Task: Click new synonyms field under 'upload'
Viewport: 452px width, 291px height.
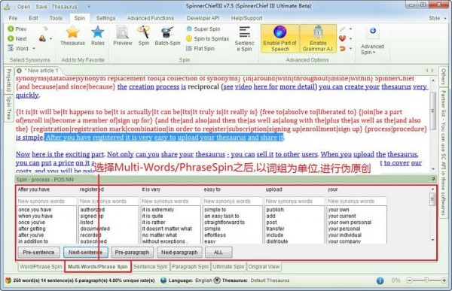Action: click(x=295, y=202)
